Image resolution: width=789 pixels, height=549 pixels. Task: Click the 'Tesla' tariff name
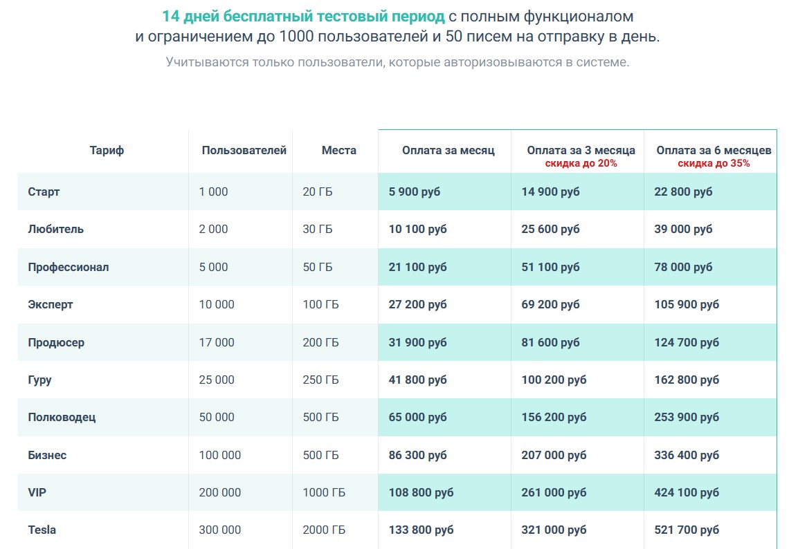[42, 530]
